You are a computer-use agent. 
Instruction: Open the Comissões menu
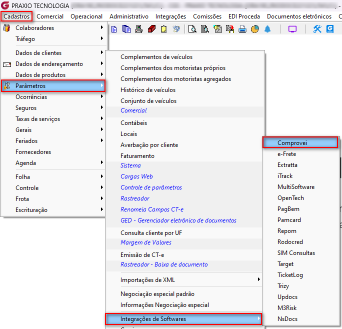coord(207,16)
